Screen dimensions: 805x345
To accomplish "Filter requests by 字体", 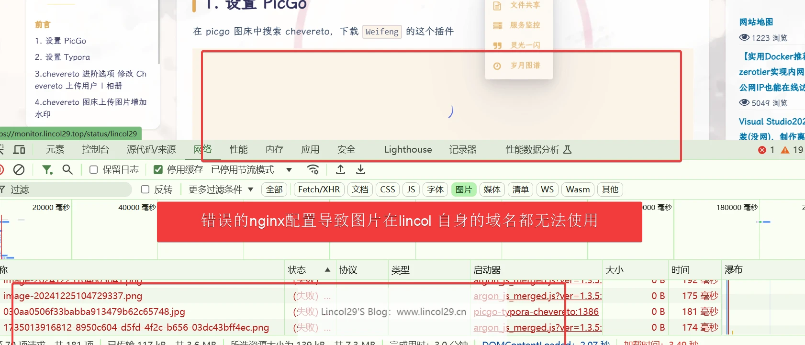I will [435, 189].
